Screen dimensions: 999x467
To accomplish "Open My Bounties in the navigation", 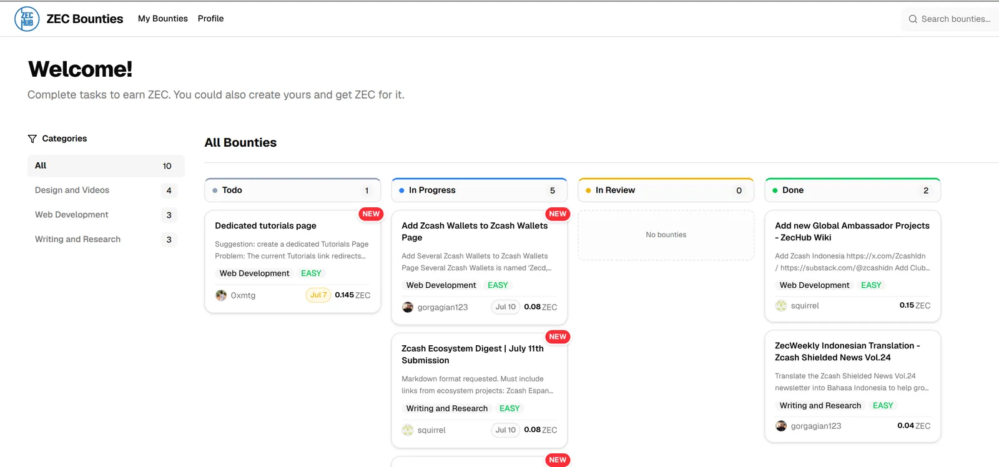I will pyautogui.click(x=163, y=19).
